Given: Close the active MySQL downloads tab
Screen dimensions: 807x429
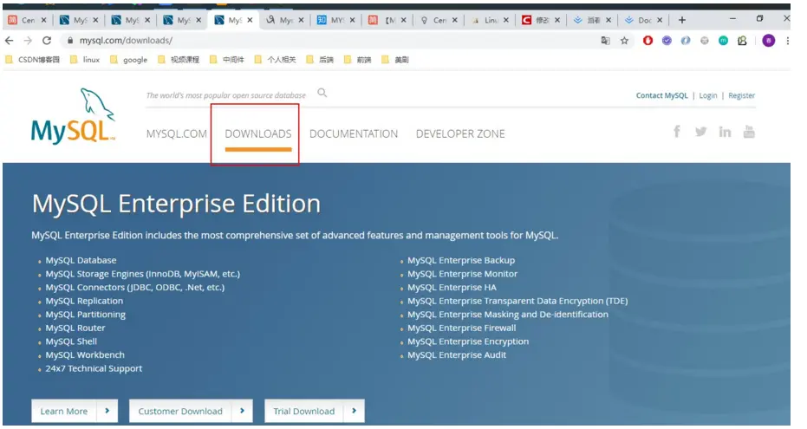Looking at the screenshot, I should (x=250, y=20).
